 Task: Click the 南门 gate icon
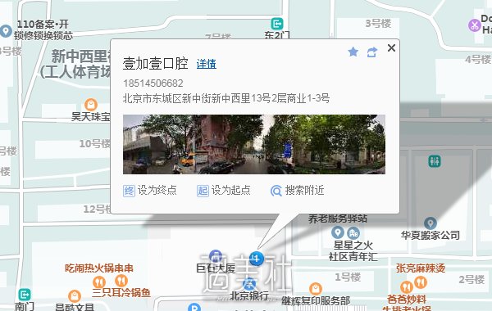[25, 295]
